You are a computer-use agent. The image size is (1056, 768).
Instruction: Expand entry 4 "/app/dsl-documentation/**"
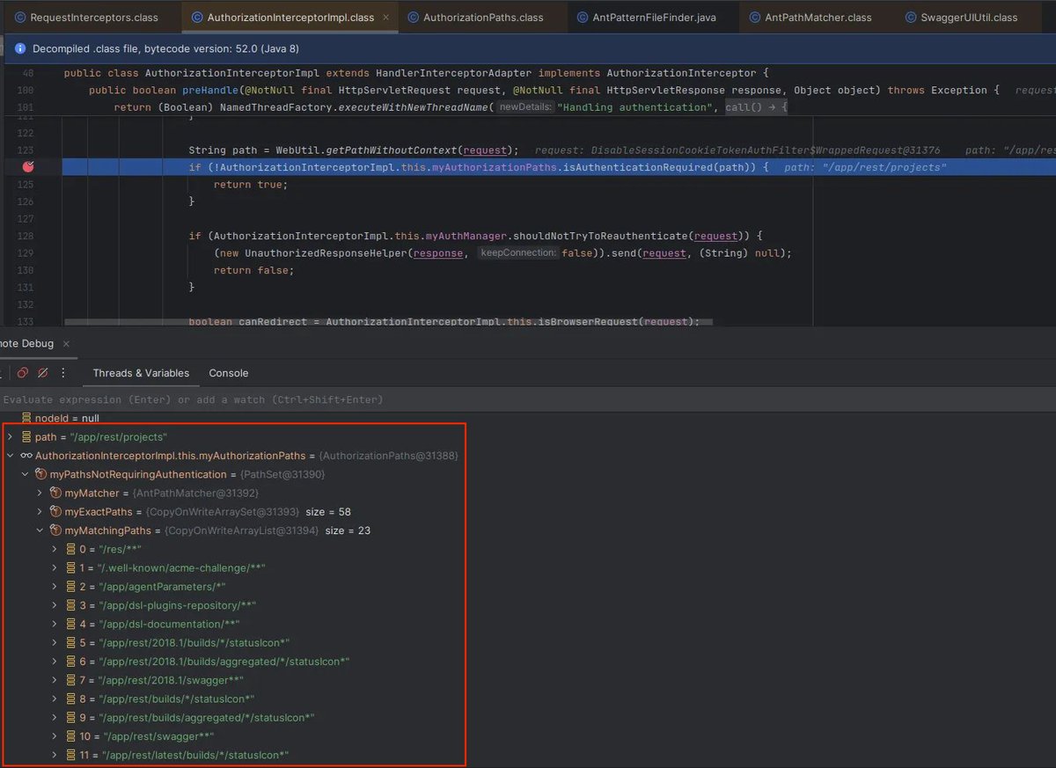pyautogui.click(x=55, y=624)
